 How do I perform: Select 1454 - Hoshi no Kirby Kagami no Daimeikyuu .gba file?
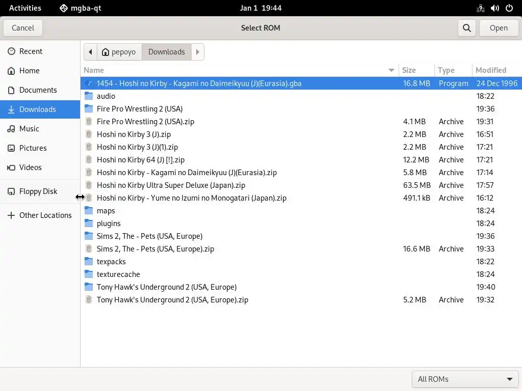coord(301,83)
